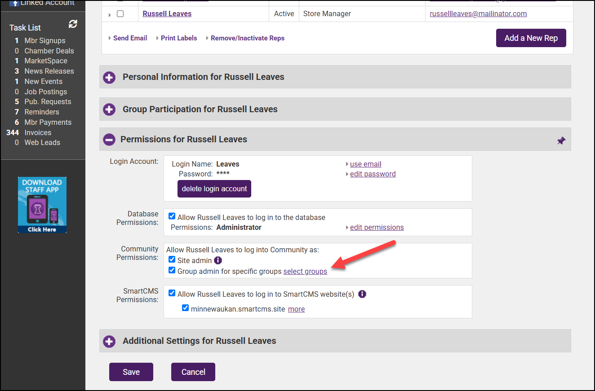The image size is (595, 391).
Task: Click Add a New Rep button
Action: click(531, 38)
